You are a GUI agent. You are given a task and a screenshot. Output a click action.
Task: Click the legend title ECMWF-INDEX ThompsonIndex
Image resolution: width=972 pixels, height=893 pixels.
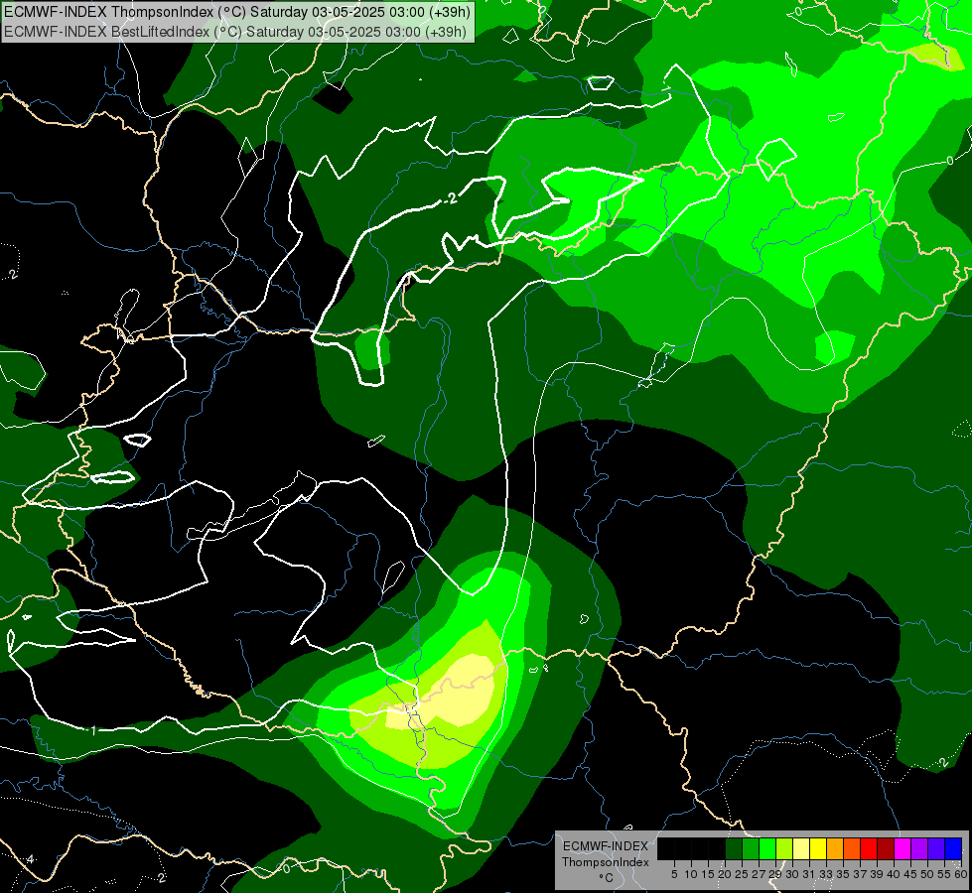(606, 854)
